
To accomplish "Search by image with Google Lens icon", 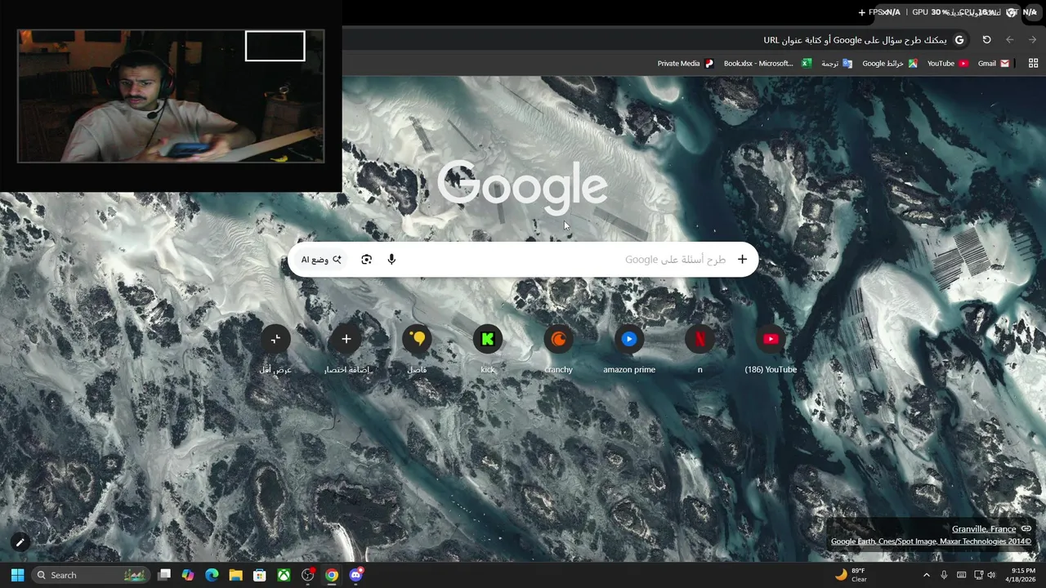I will point(366,260).
